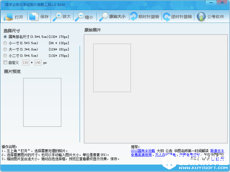Click the custom height field showing 140
This screenshot has width=230, height=172.
click(38, 63)
